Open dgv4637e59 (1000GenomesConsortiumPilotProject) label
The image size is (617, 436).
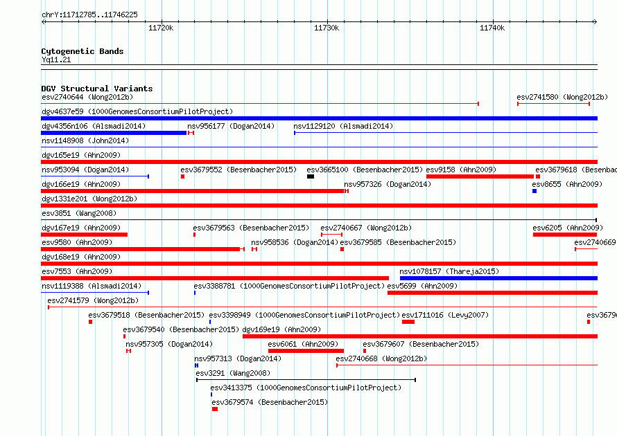(137, 111)
